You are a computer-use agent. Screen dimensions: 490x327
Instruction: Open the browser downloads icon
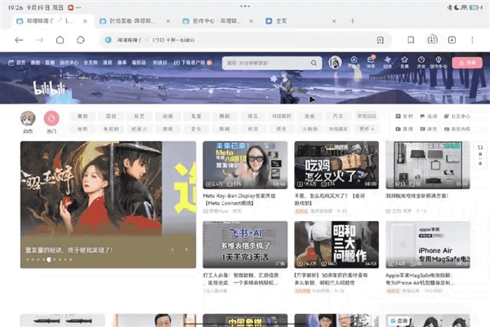(x=431, y=39)
